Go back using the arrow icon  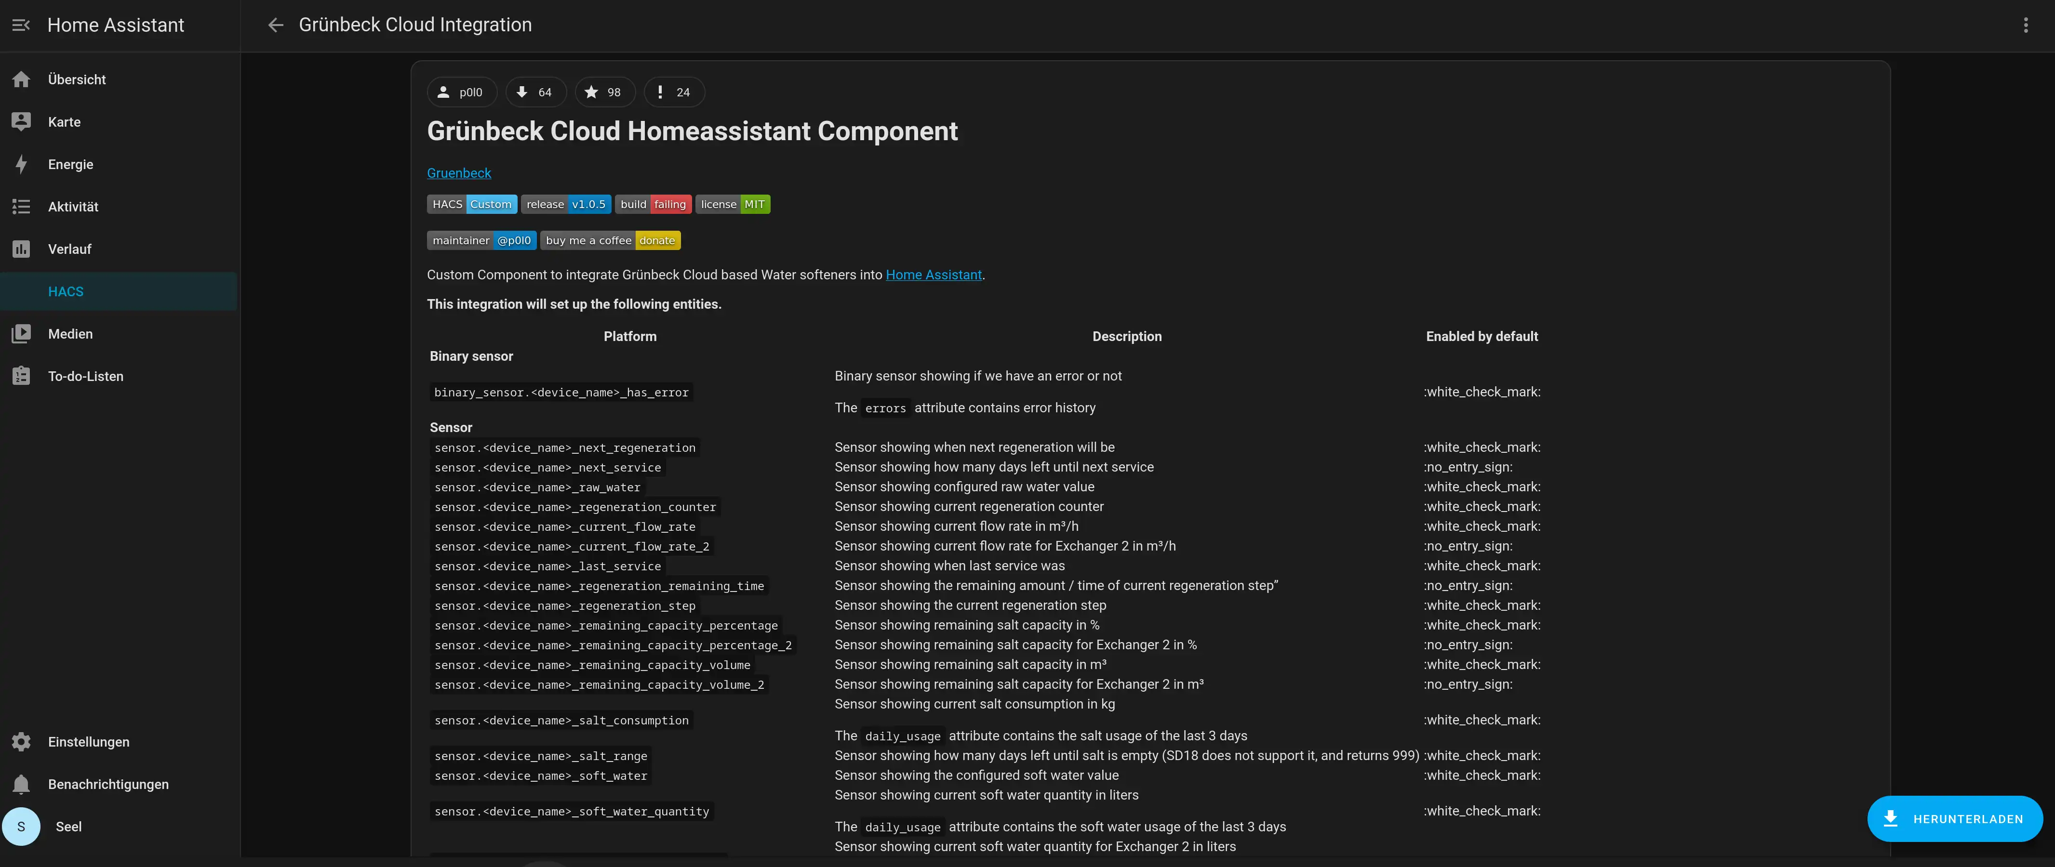[x=276, y=26]
